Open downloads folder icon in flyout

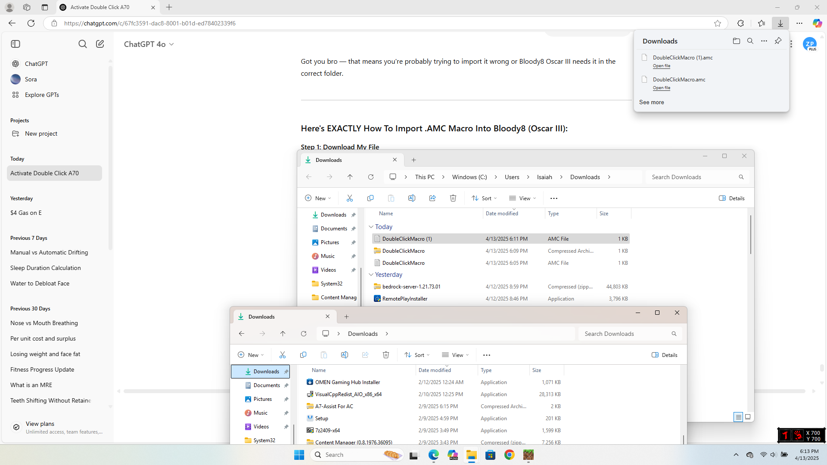click(x=736, y=41)
